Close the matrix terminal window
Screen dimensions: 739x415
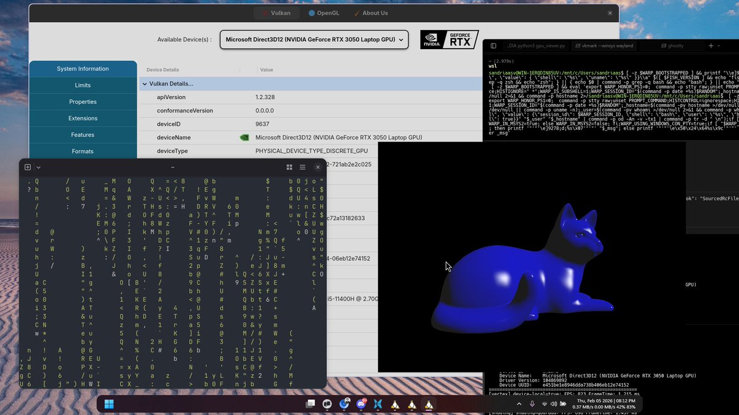pyautogui.click(x=318, y=167)
